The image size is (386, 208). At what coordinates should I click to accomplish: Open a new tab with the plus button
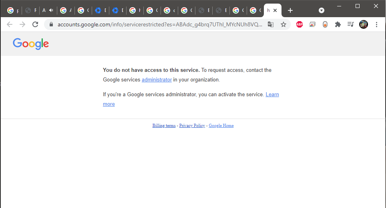point(290,10)
